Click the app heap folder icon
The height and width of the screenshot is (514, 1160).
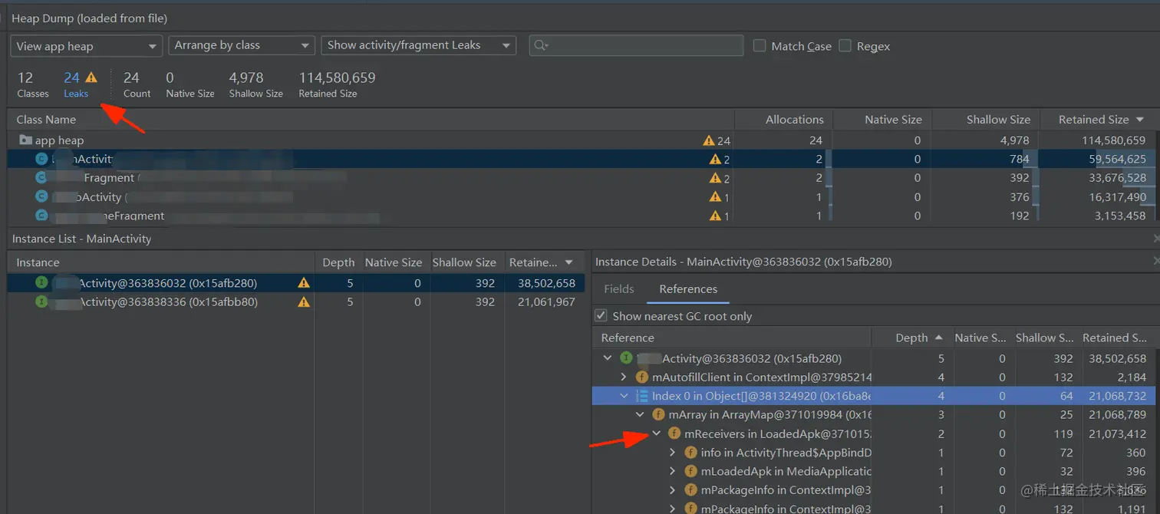pyautogui.click(x=25, y=140)
